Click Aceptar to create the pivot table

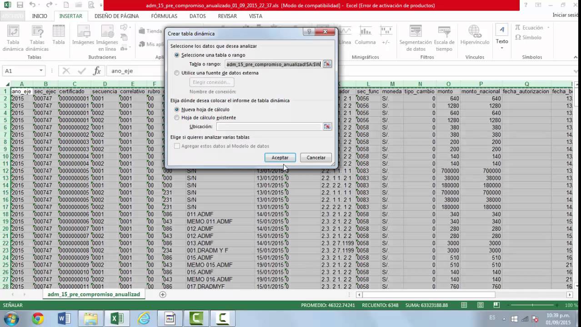(280, 158)
